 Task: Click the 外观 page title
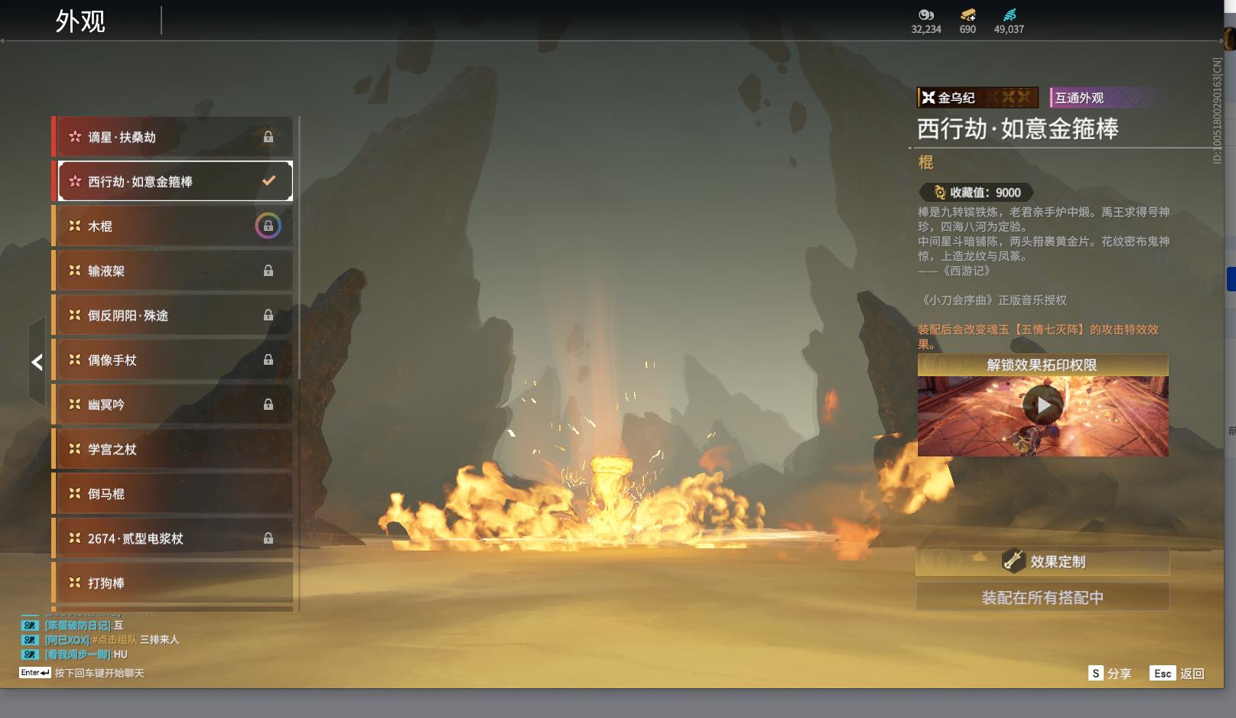(80, 21)
